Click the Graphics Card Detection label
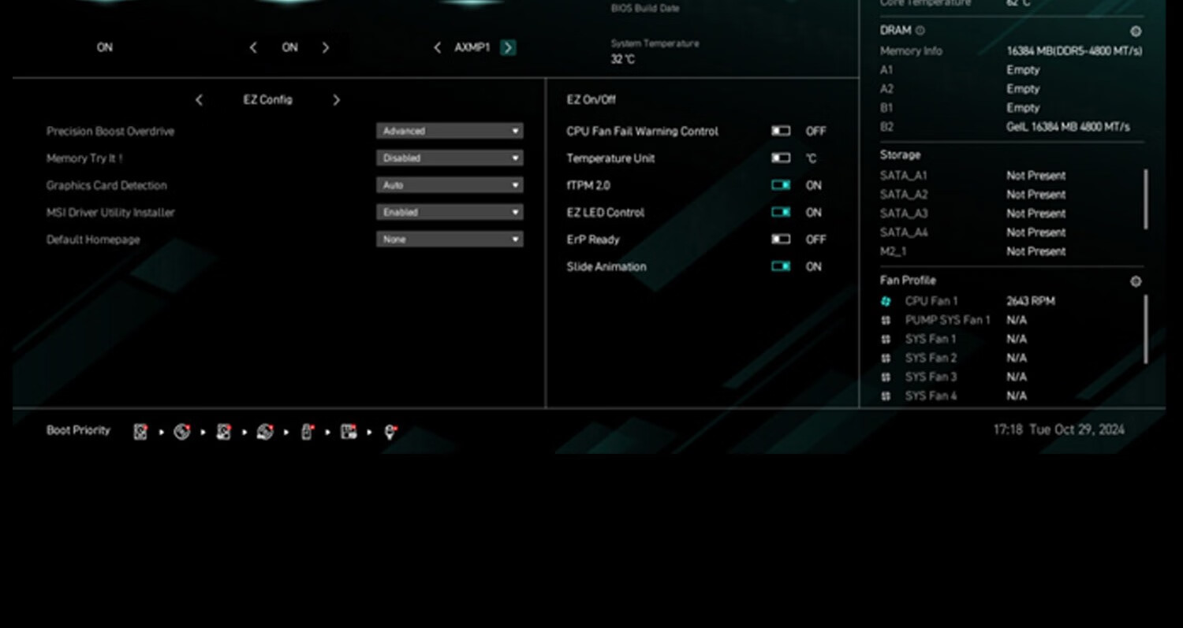This screenshot has width=1183, height=628. (x=106, y=185)
